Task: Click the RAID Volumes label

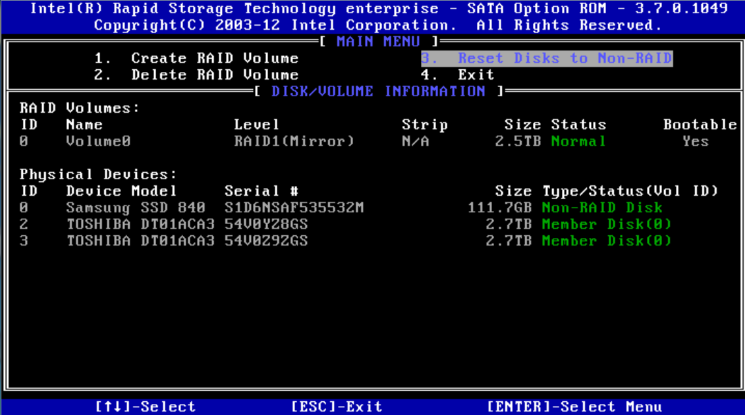Action: coord(79,108)
